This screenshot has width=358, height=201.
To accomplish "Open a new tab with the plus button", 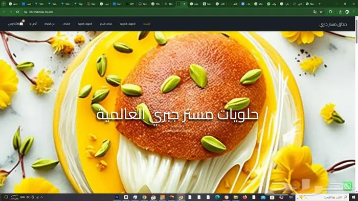I will coord(320,4).
